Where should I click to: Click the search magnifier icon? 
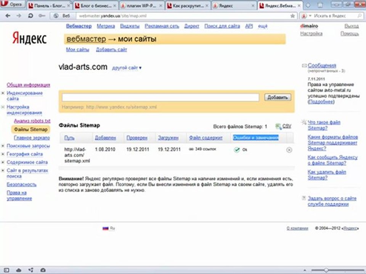(360, 16)
